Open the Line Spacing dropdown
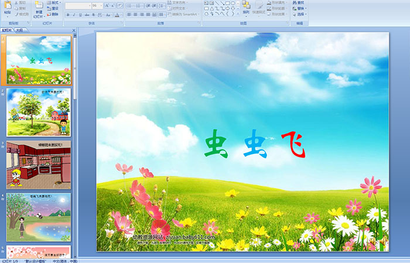Screen dimensions: 410x263 [162, 5]
